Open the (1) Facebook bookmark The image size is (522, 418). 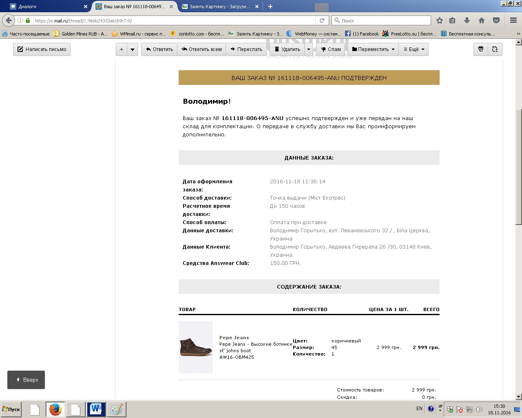pyautogui.click(x=362, y=34)
